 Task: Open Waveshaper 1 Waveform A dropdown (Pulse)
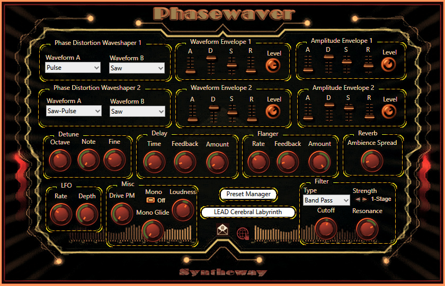(x=73, y=68)
